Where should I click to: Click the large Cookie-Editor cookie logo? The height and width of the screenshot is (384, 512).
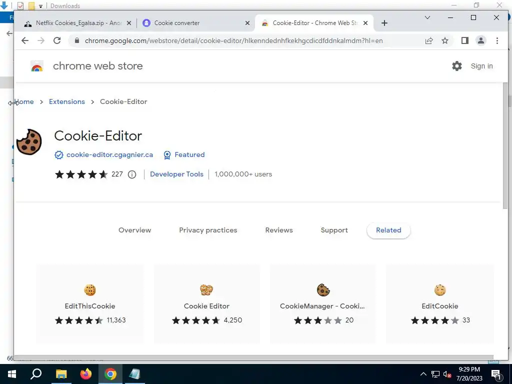point(29,141)
